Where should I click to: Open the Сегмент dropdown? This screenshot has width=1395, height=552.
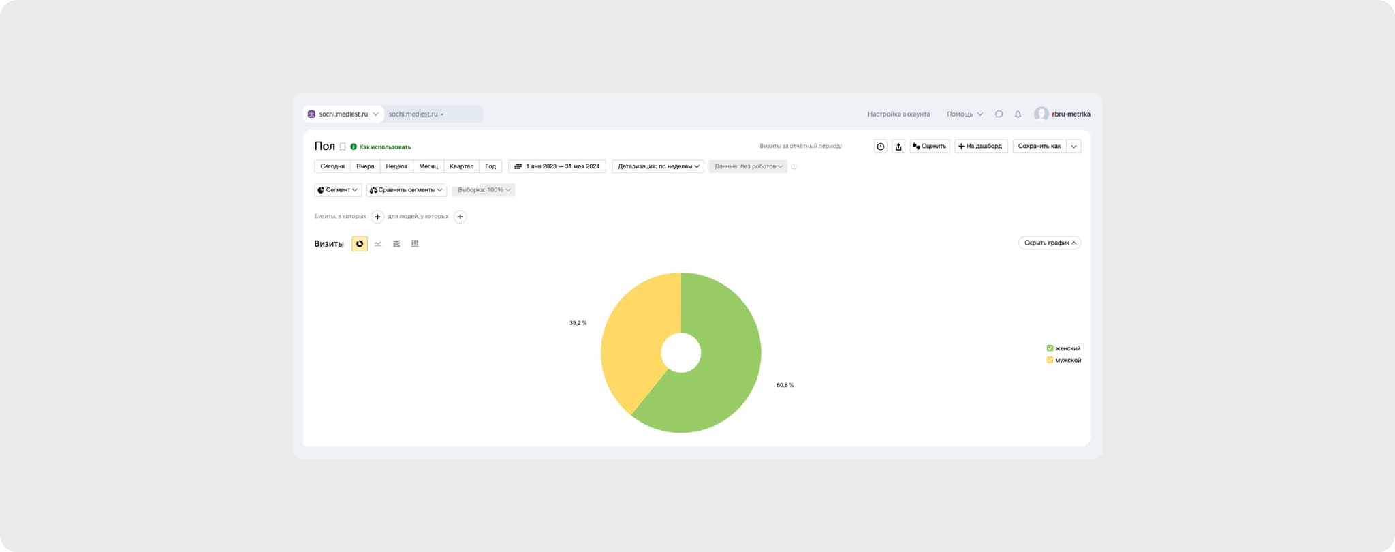338,190
